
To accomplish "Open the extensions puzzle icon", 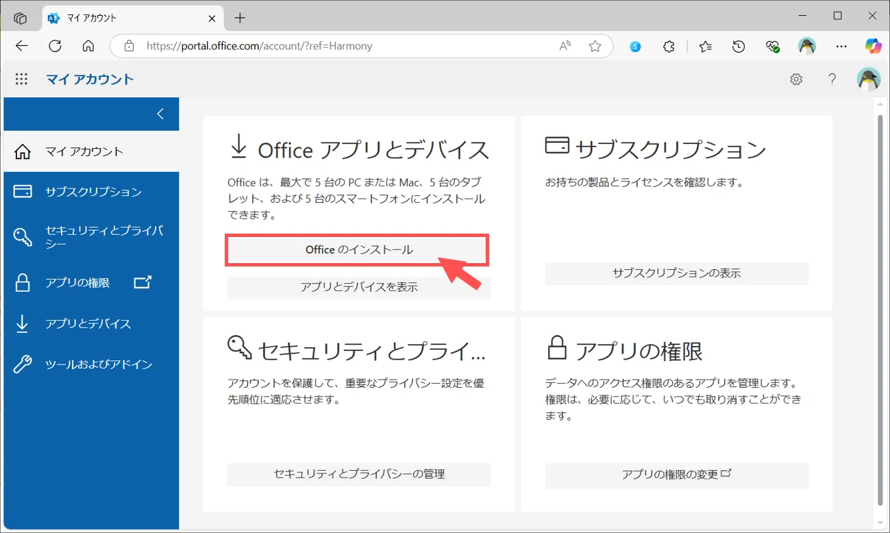I will click(669, 47).
